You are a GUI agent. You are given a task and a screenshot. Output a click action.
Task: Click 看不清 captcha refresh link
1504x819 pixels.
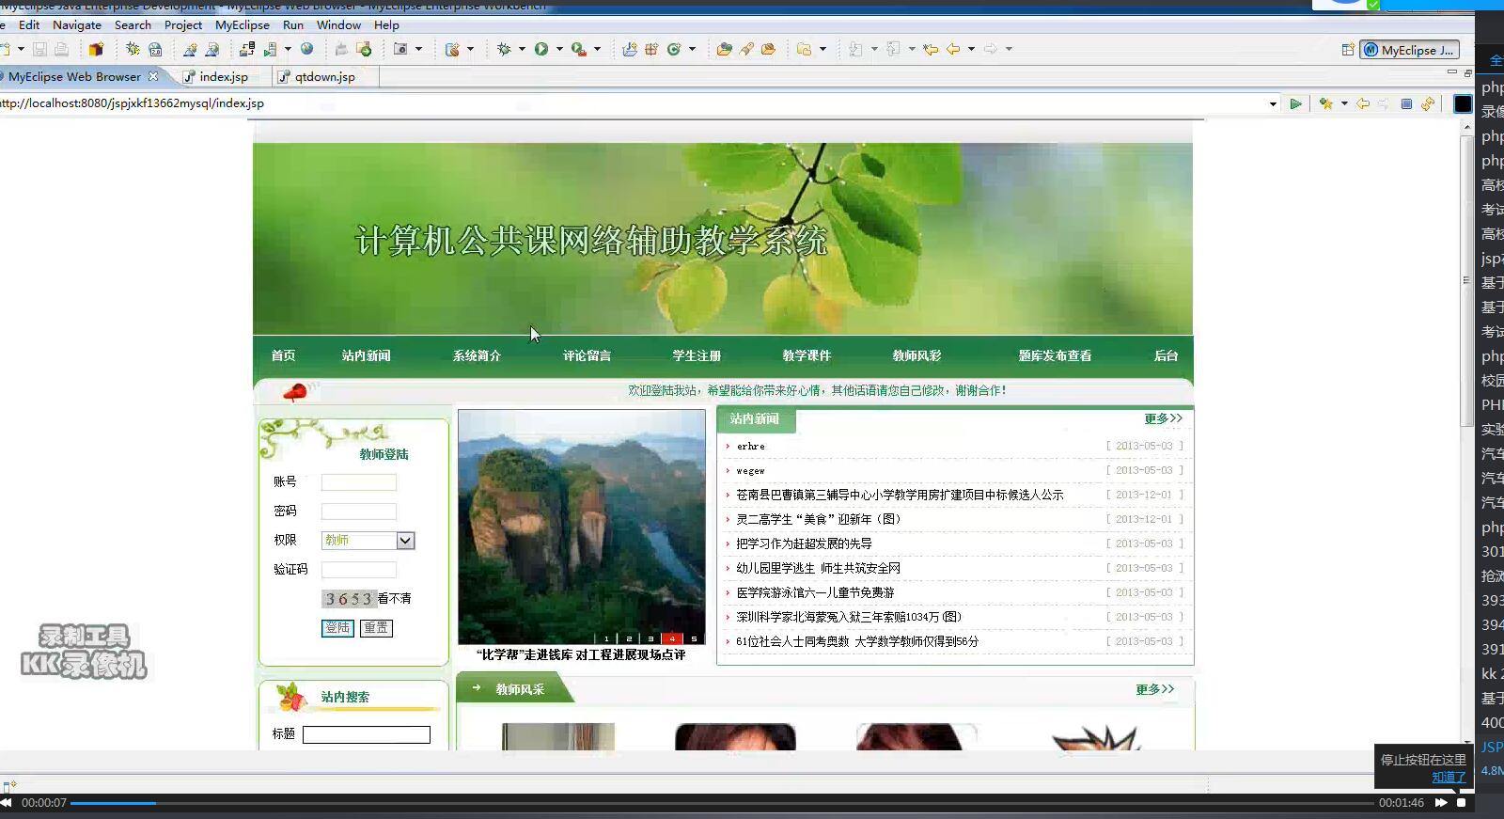(x=395, y=598)
